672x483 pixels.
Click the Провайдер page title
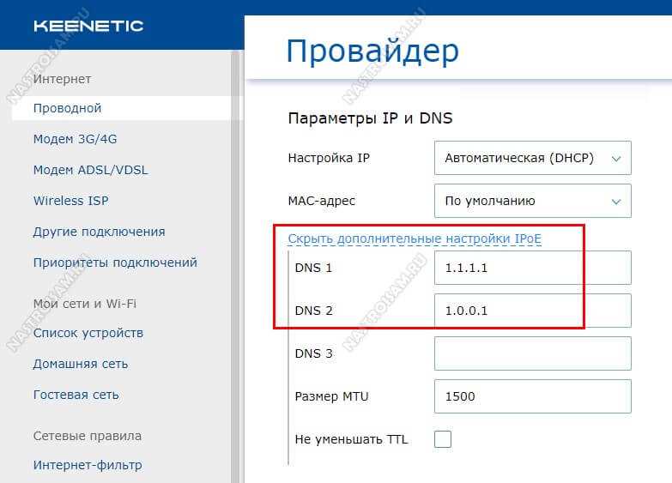[372, 51]
